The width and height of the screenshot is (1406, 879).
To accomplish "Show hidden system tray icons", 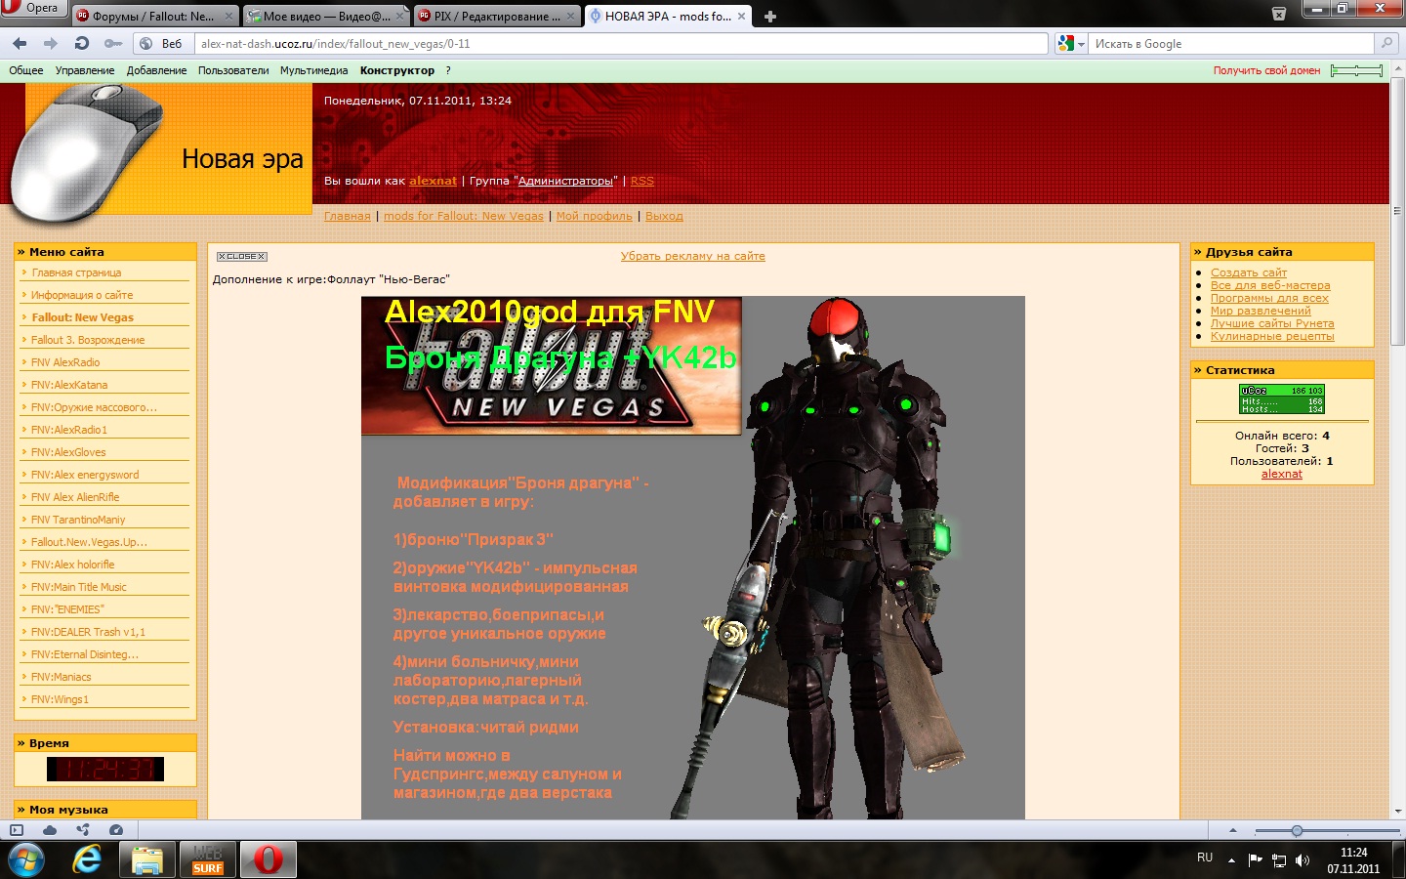I will point(1231,860).
